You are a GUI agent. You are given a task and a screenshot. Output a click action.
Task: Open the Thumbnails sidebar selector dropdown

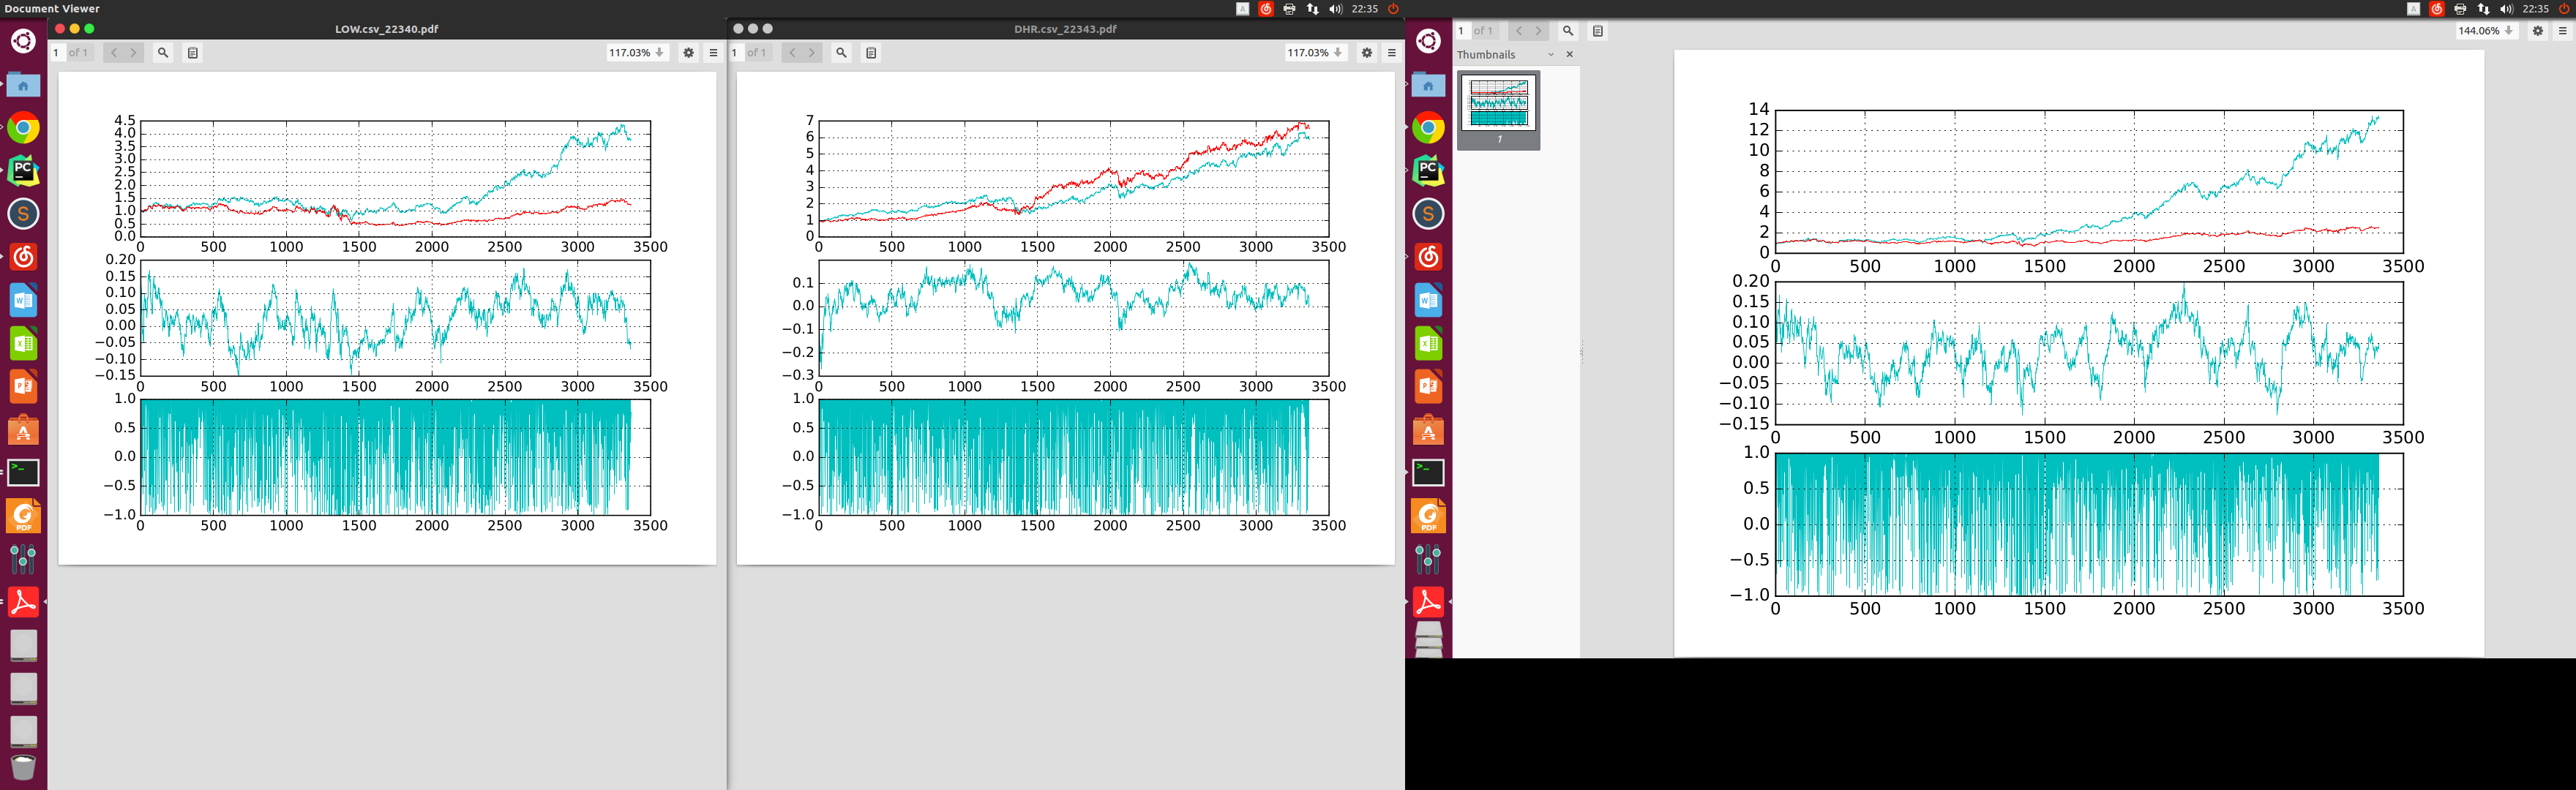pyautogui.click(x=1550, y=55)
